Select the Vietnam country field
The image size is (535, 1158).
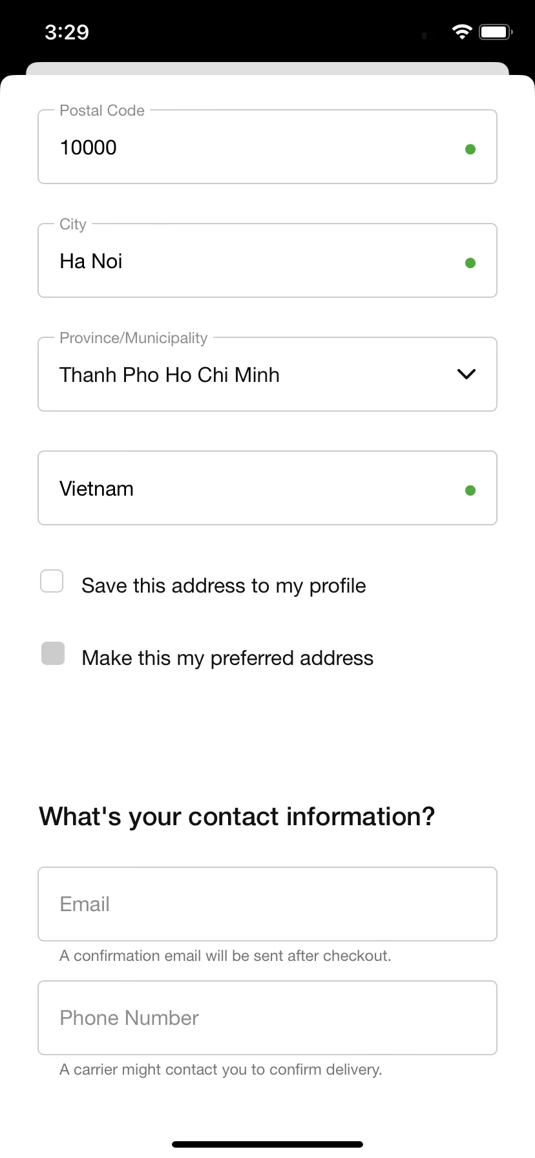point(267,488)
